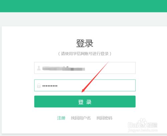
Task: Click the 请使用学信网账号进行登录 hint text
Action: 85,54
